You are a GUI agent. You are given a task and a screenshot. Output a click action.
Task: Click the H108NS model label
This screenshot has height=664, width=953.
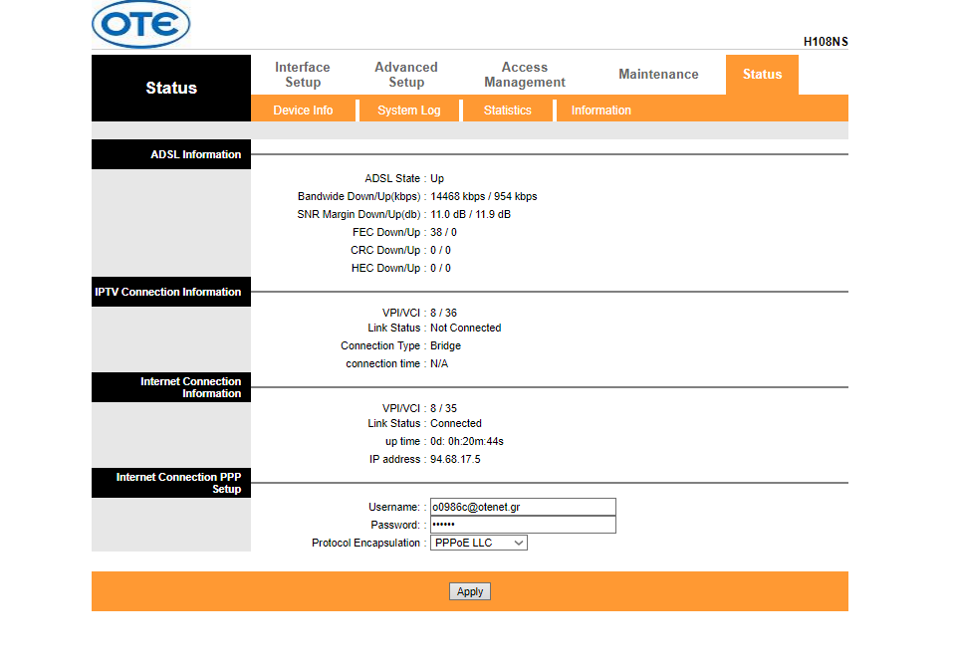point(826,42)
